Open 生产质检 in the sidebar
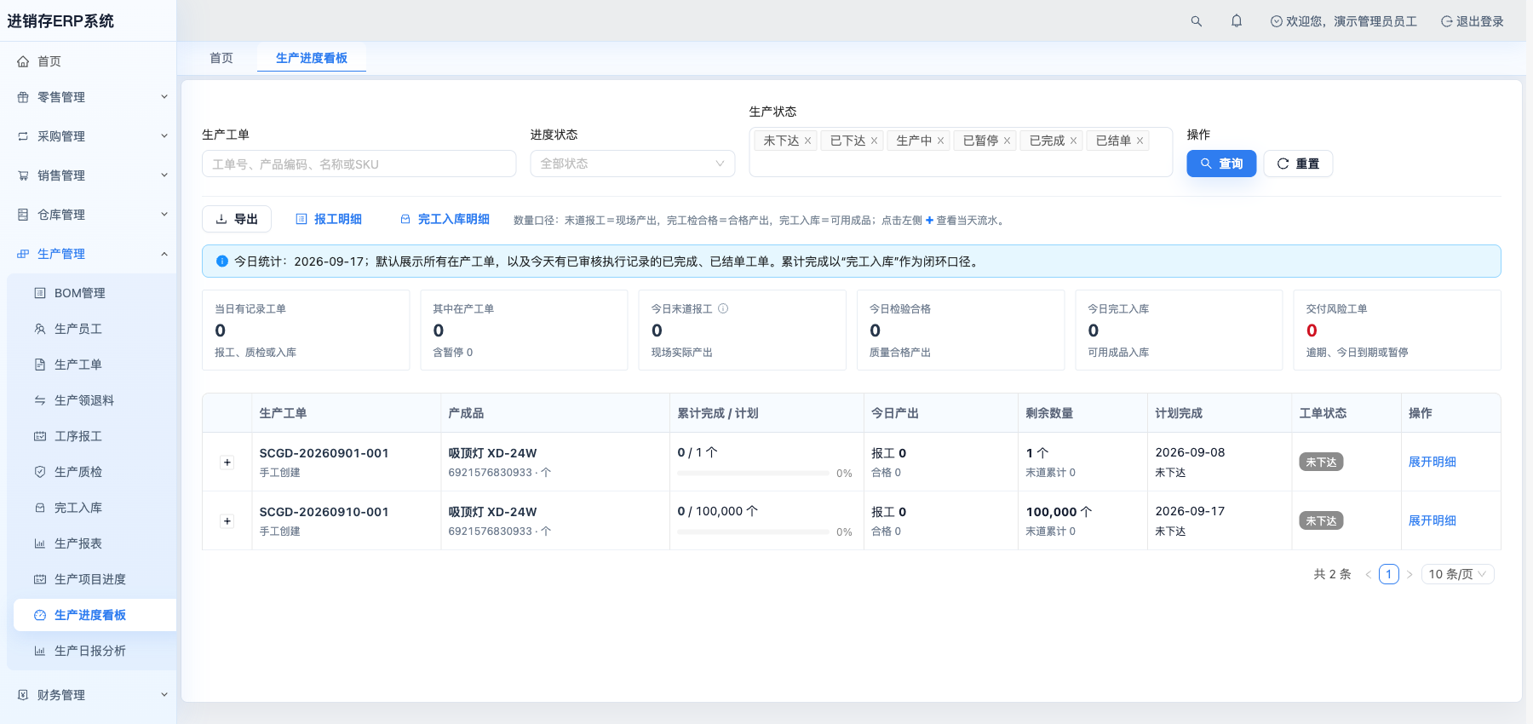The image size is (1533, 724). click(x=95, y=472)
